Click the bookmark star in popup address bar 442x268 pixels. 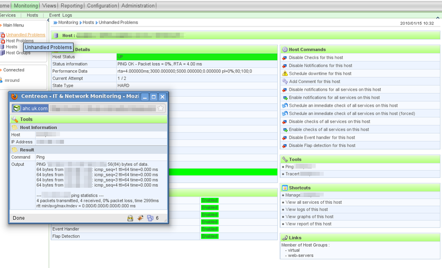(160, 108)
